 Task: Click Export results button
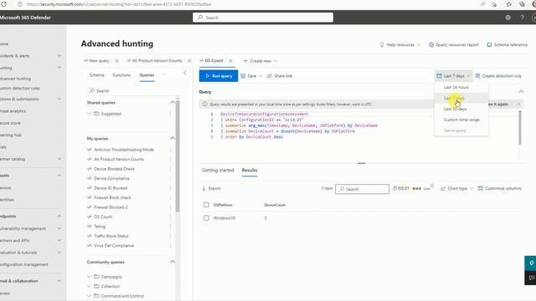(x=211, y=188)
